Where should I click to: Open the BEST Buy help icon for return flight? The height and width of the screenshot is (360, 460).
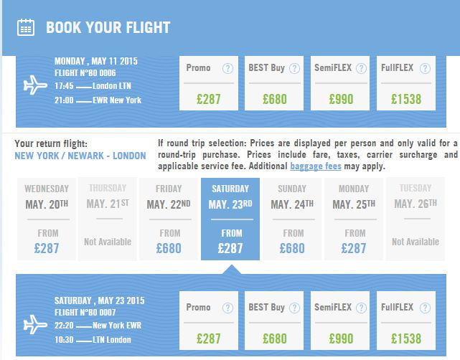coord(294,308)
